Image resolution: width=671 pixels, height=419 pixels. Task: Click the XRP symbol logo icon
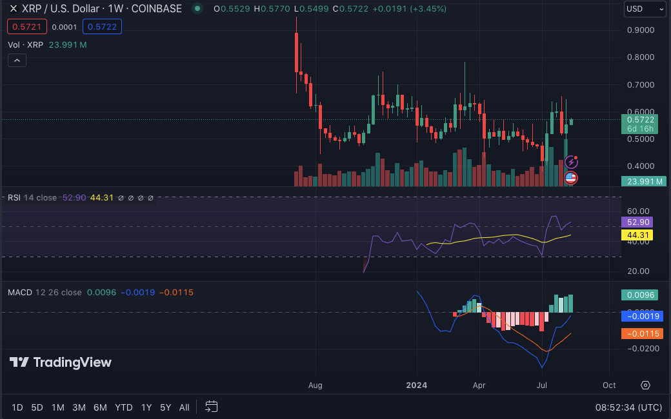click(13, 9)
